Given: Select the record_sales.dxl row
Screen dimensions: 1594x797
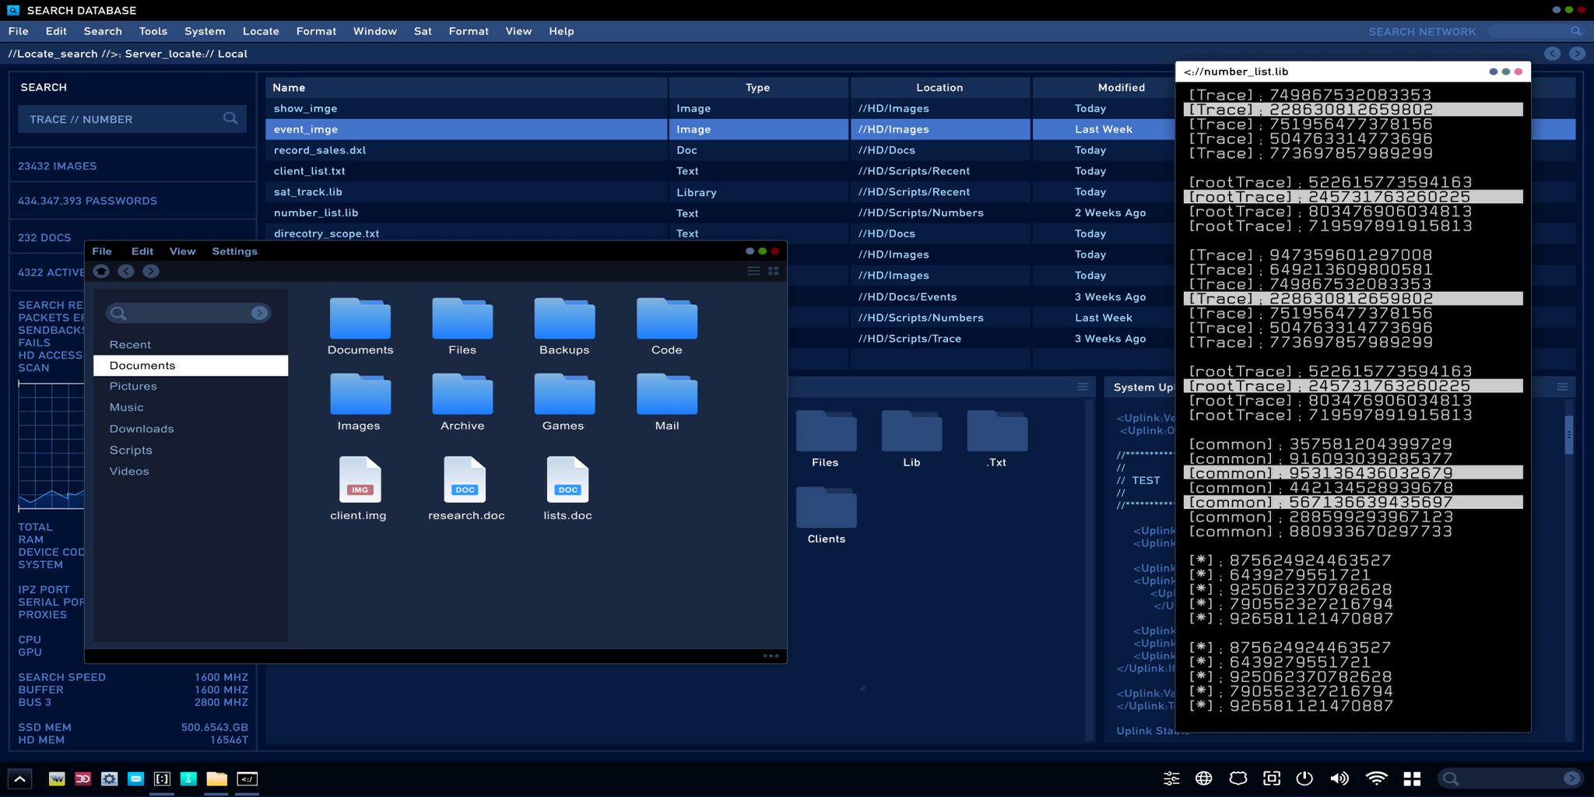Looking at the screenshot, I should pyautogui.click(x=720, y=150).
